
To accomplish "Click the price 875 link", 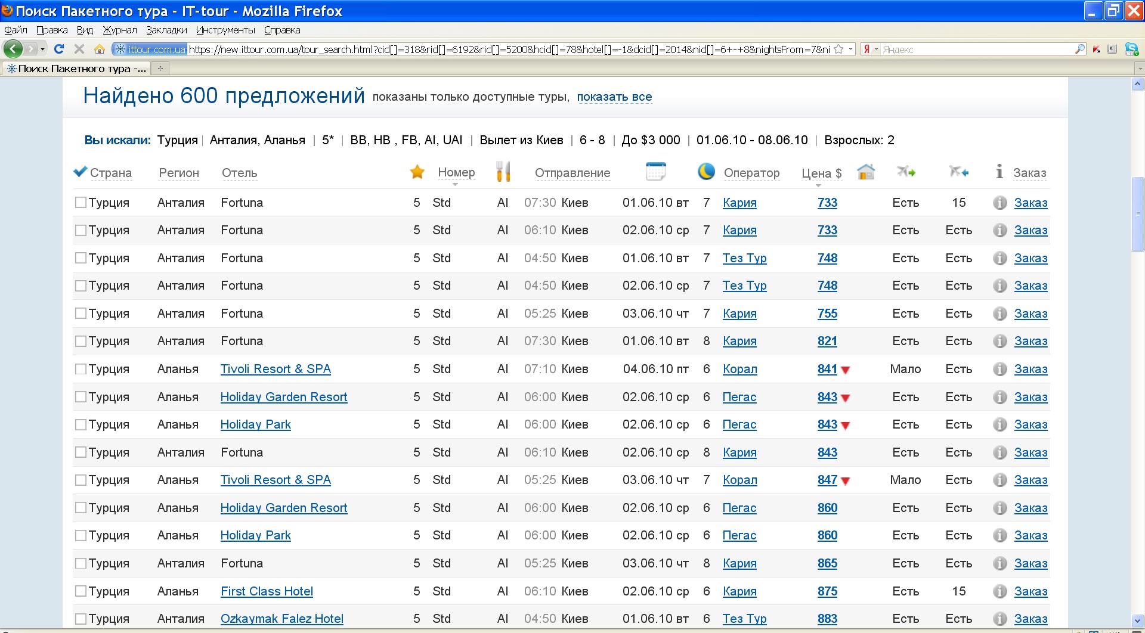I will [827, 591].
